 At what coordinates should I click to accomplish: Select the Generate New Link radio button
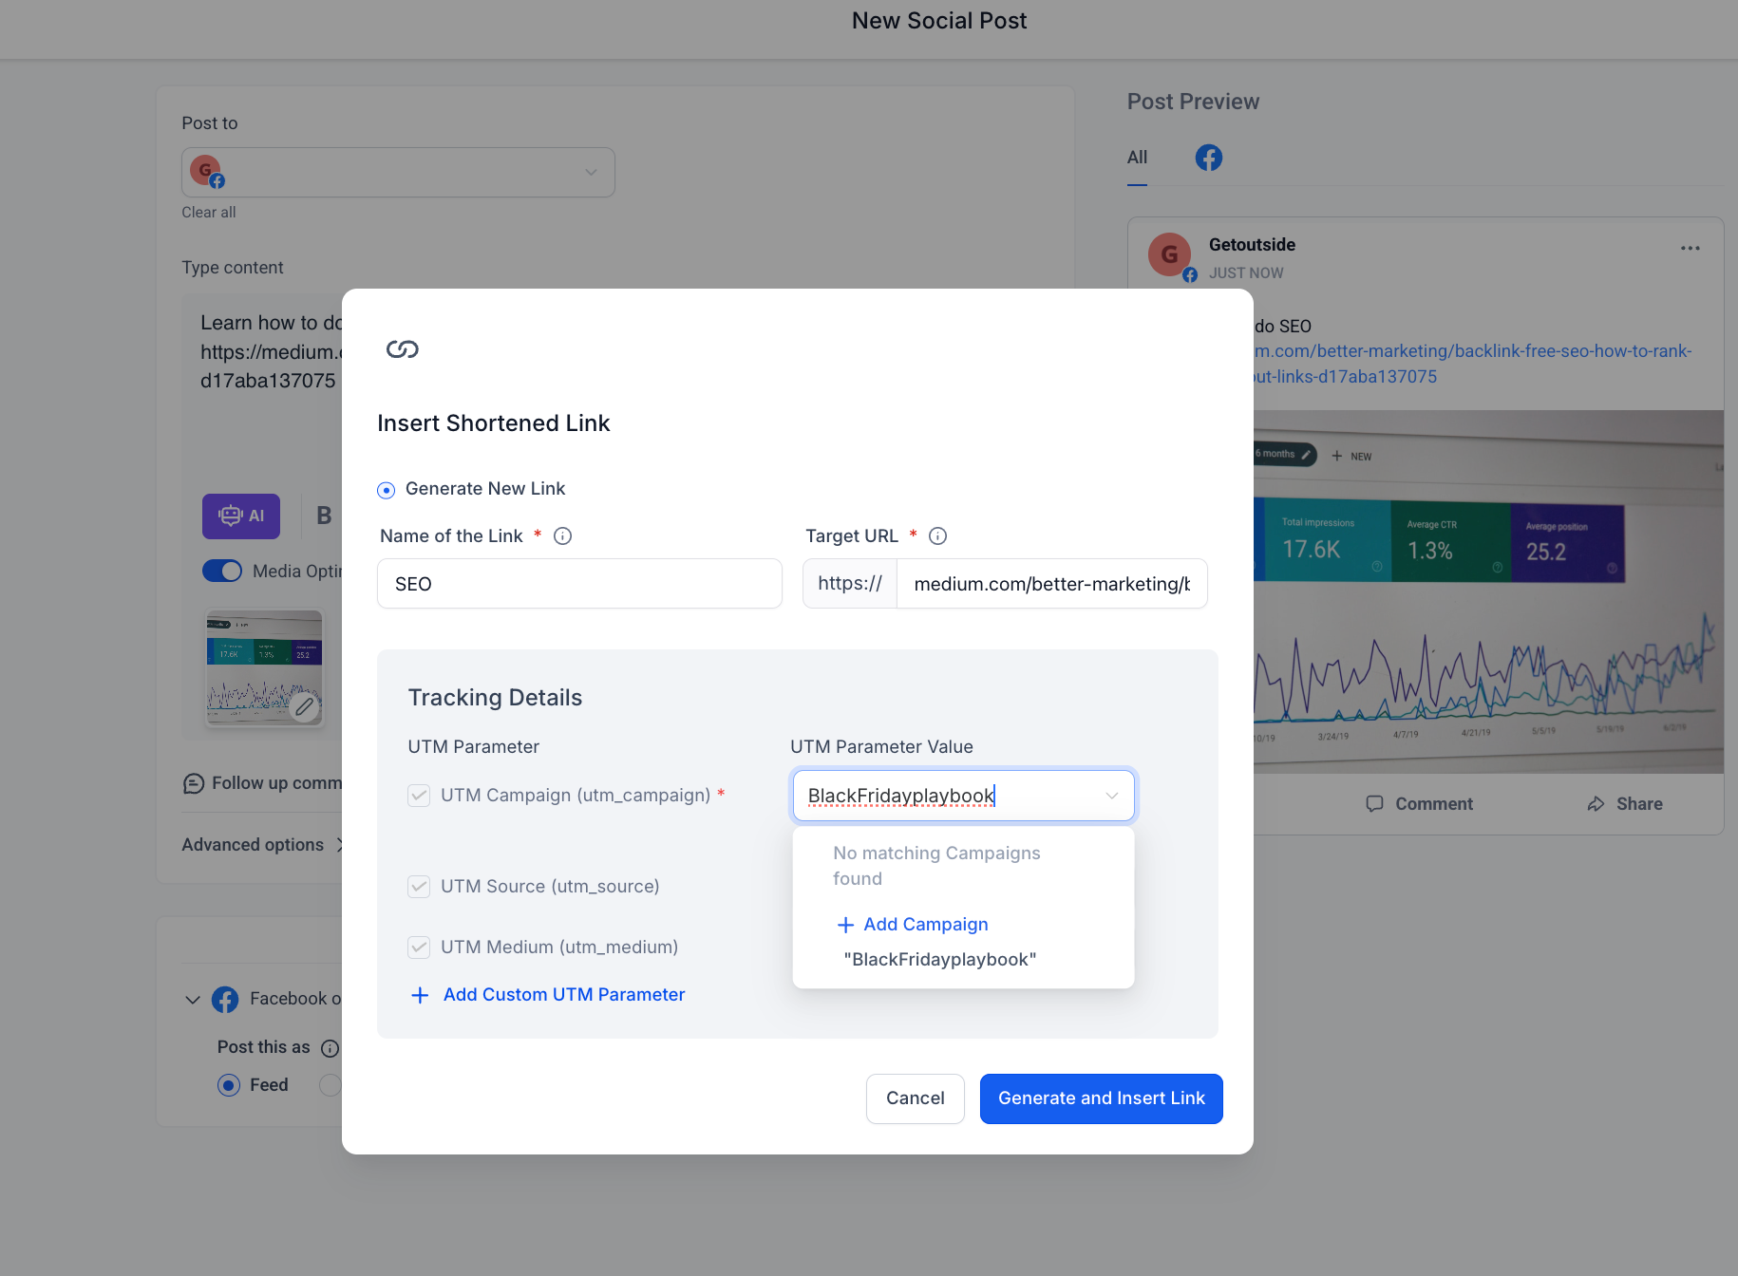(x=386, y=490)
